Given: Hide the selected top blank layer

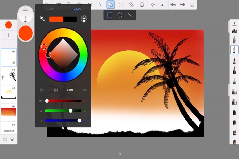Looking at the screenshot, I should [14, 52].
